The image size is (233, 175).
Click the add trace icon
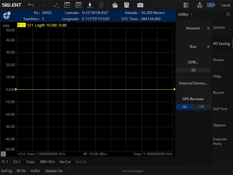(x=68, y=5)
